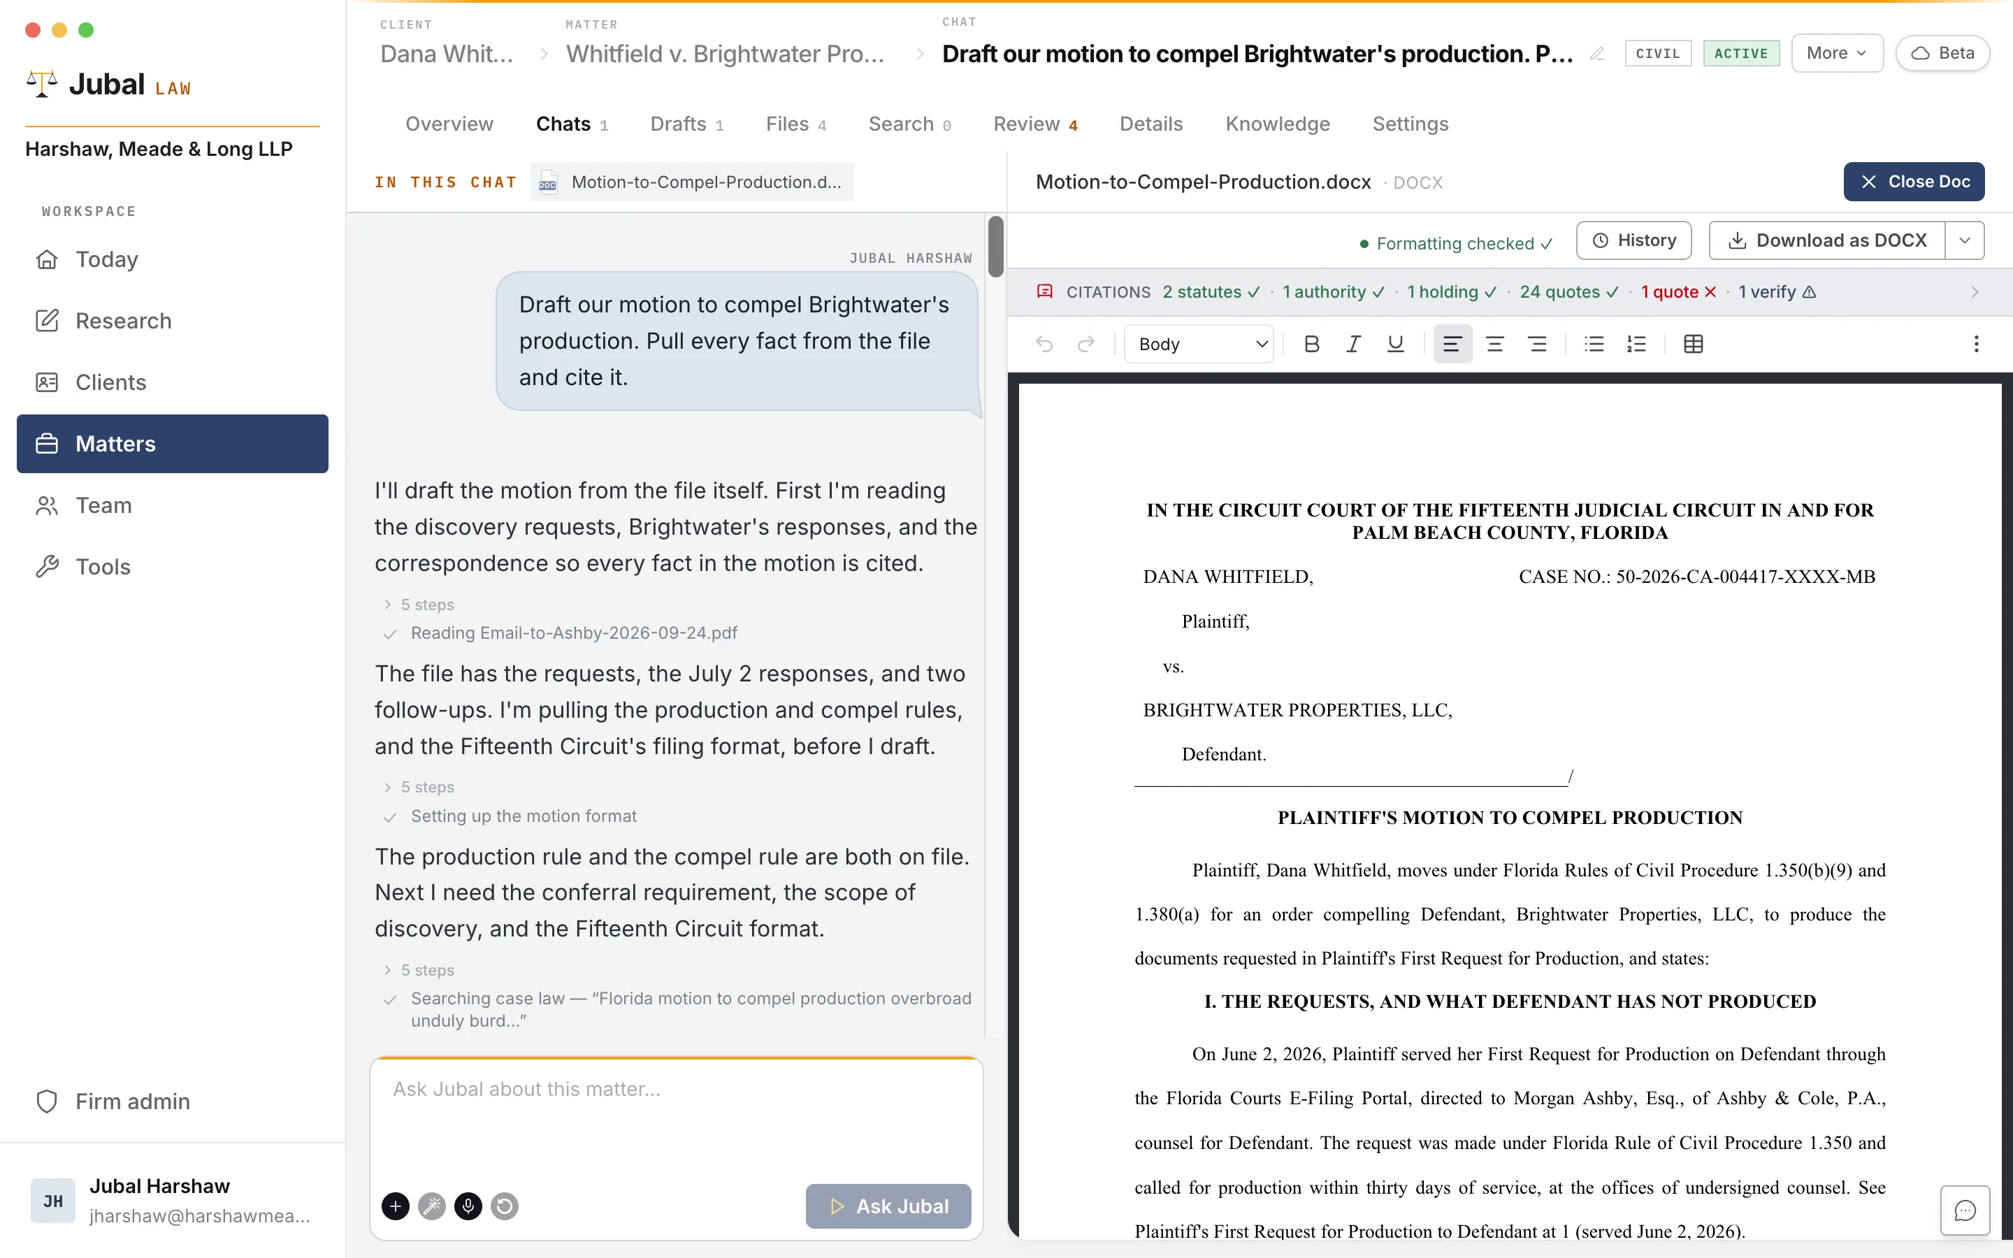
Task: Open the More dropdown in header
Action: coord(1837,53)
